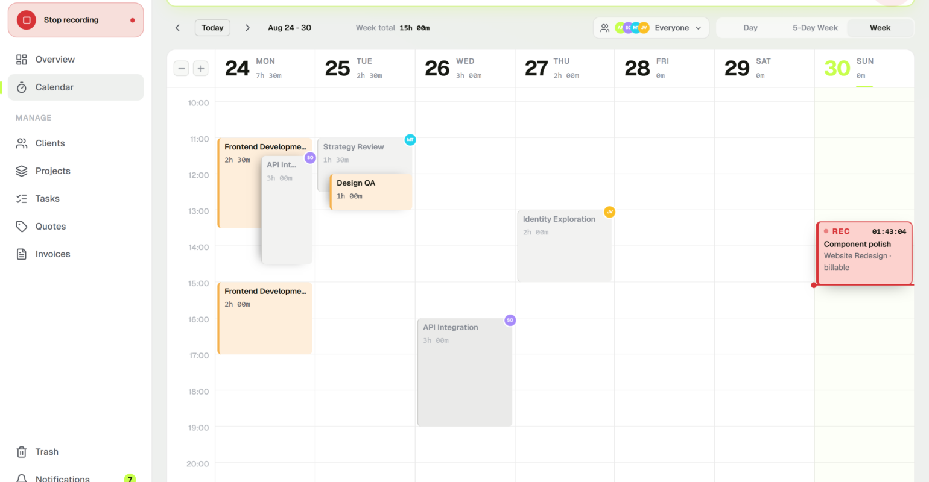Open the Design QA time entry
The height and width of the screenshot is (482, 929).
[x=371, y=192]
